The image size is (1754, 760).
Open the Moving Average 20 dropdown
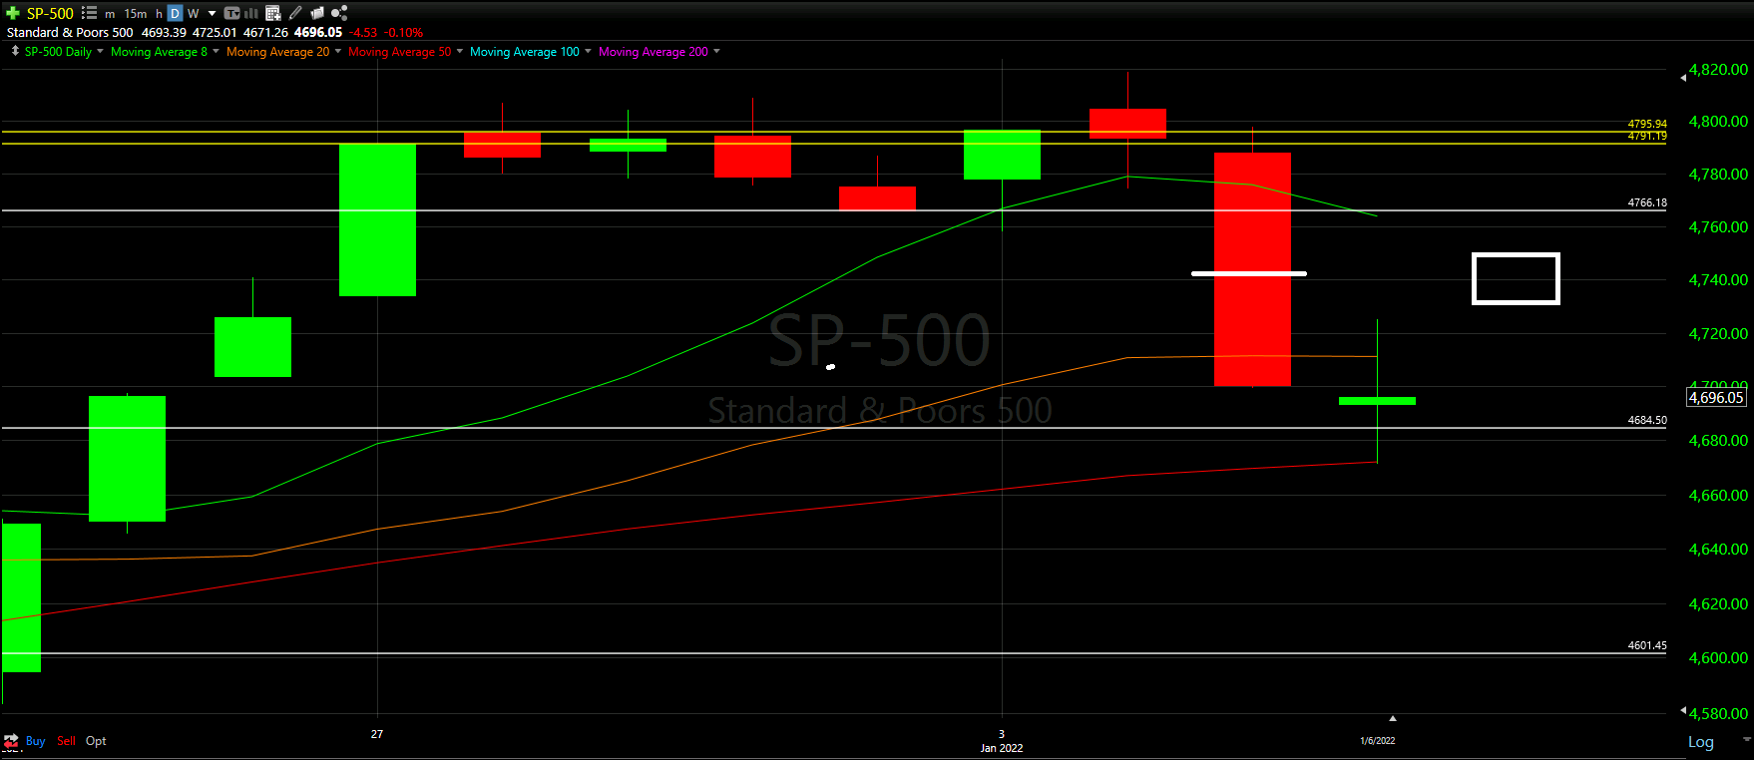pos(337,51)
